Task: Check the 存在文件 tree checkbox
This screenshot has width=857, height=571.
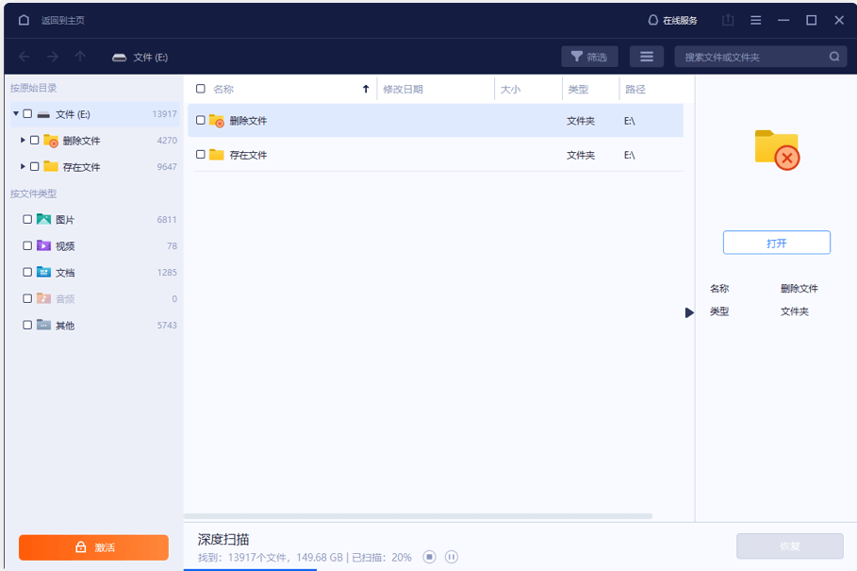Action: (x=35, y=166)
